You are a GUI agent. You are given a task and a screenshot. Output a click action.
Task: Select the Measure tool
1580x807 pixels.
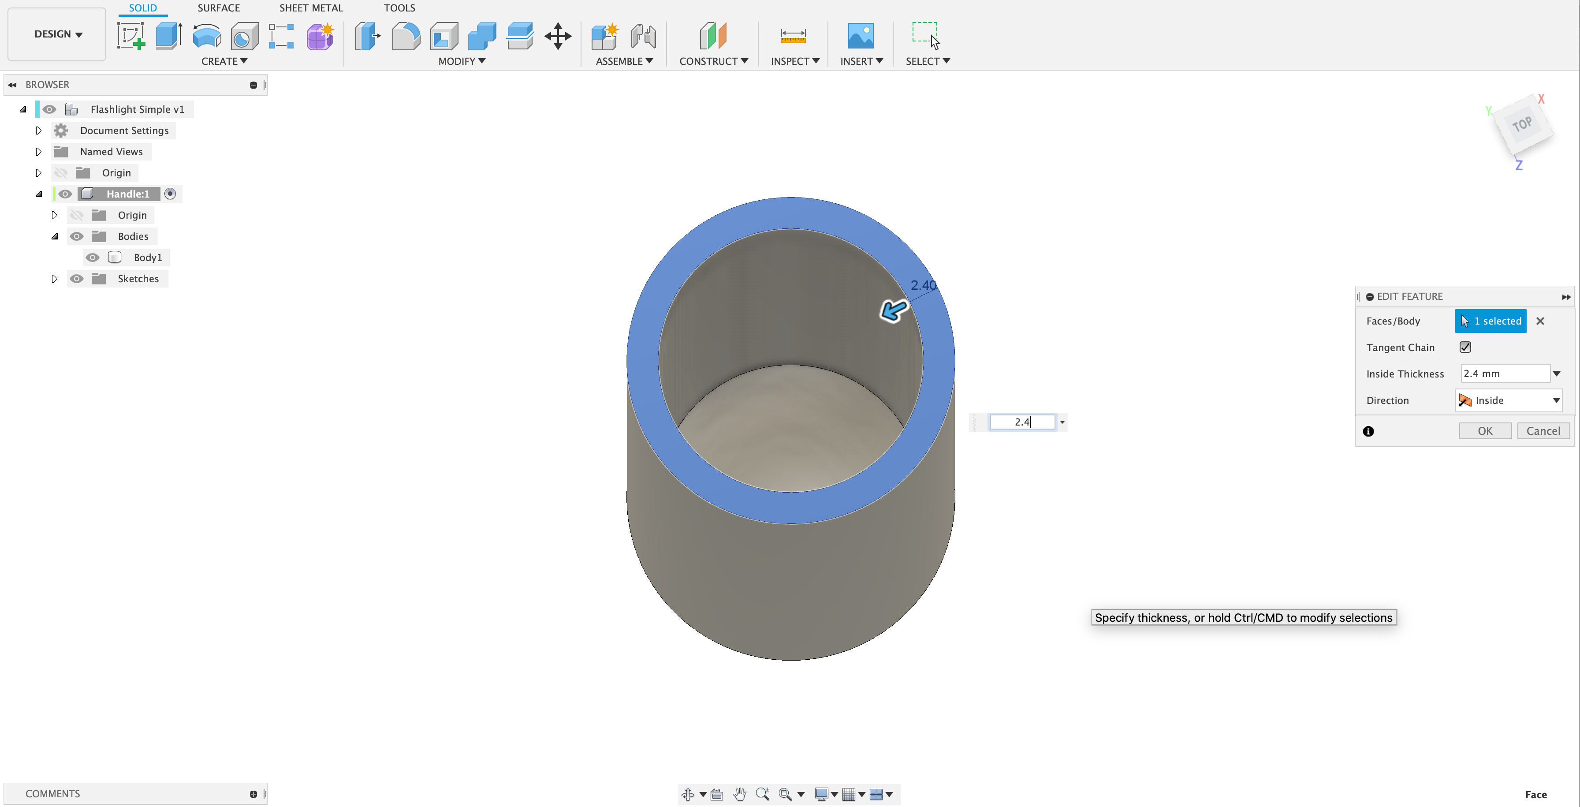[793, 36]
